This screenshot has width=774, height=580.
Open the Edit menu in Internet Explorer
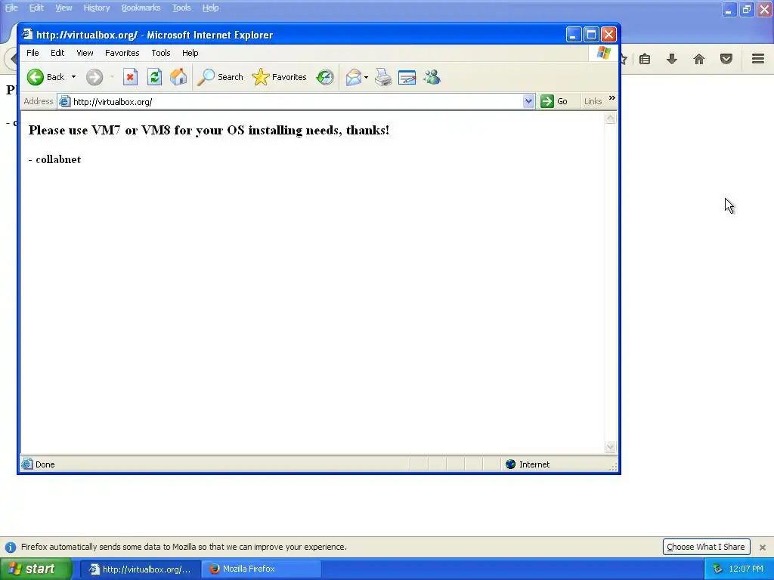point(57,53)
